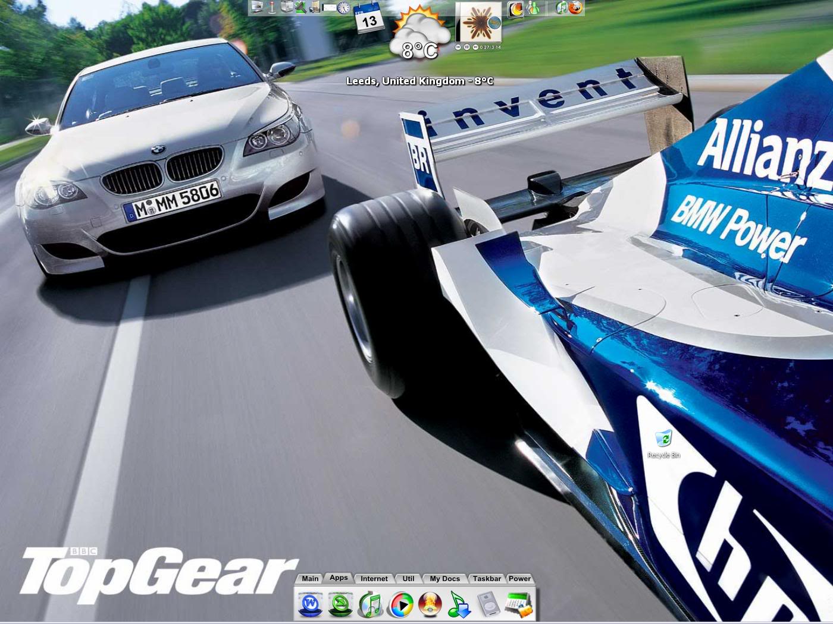Open the My Docs tab
This screenshot has height=624, width=833.
point(444,578)
